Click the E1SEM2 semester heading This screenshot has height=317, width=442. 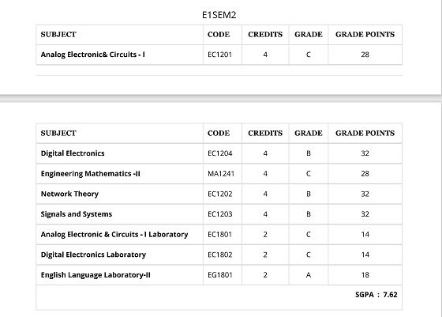pyautogui.click(x=219, y=15)
